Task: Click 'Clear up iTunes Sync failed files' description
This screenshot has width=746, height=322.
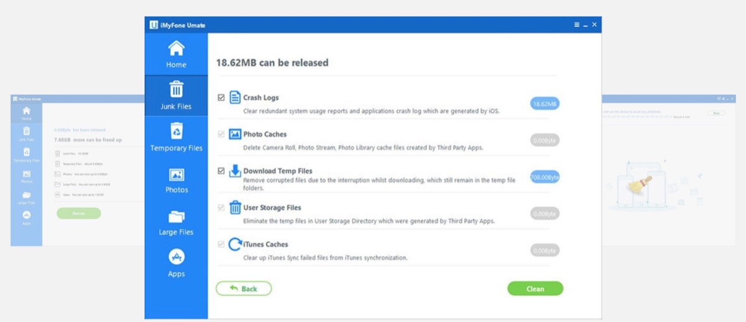Action: pyautogui.click(x=326, y=257)
